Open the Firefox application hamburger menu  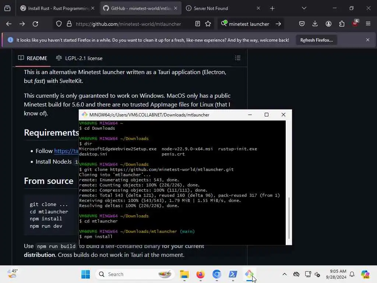(368, 24)
